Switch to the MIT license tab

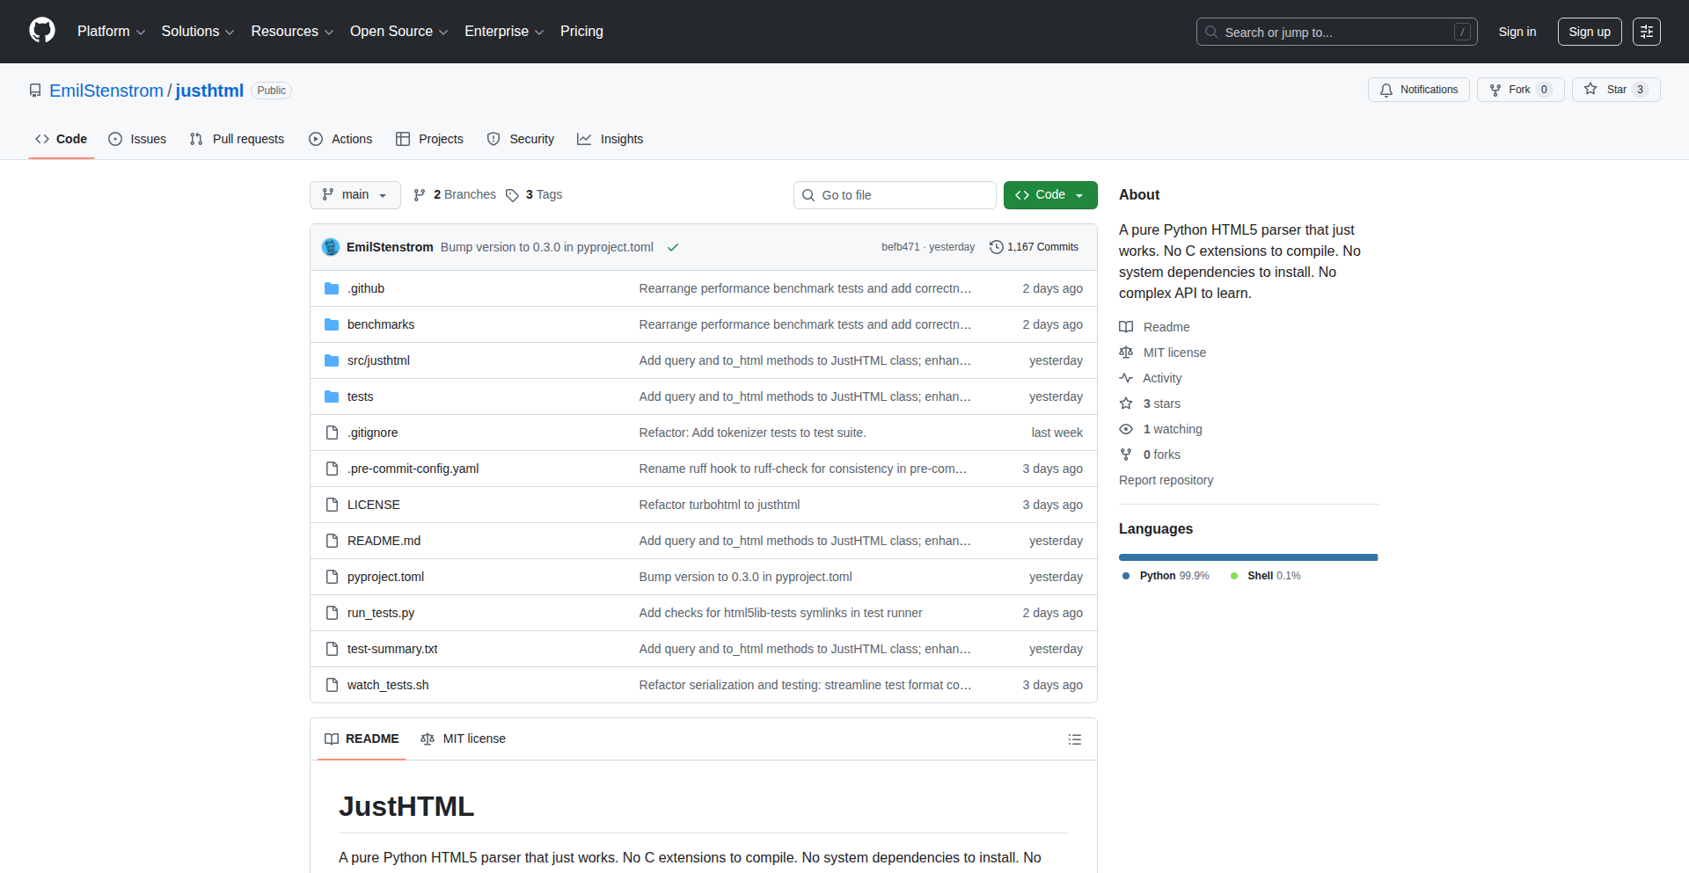point(464,738)
